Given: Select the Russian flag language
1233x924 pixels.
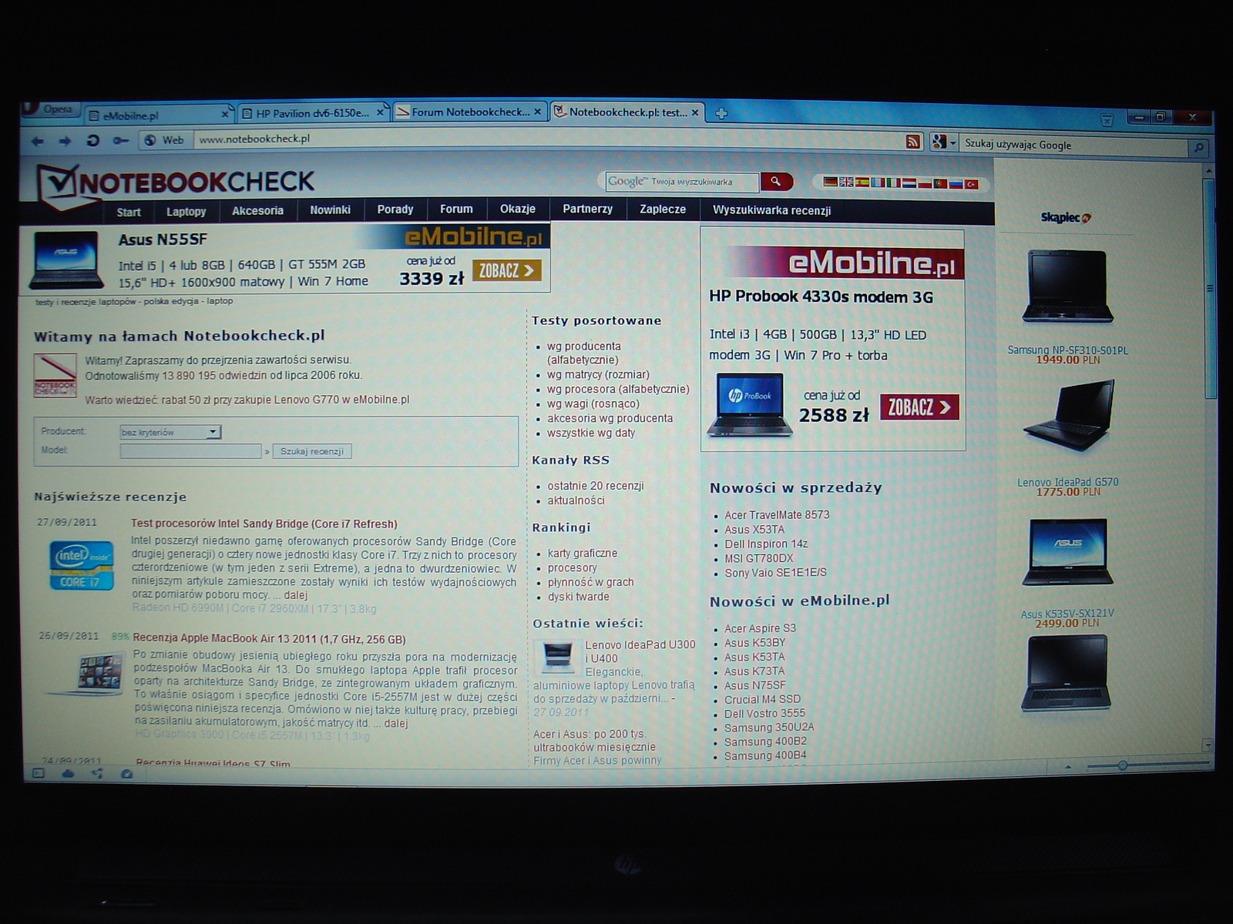Looking at the screenshot, I should pyautogui.click(x=956, y=184).
